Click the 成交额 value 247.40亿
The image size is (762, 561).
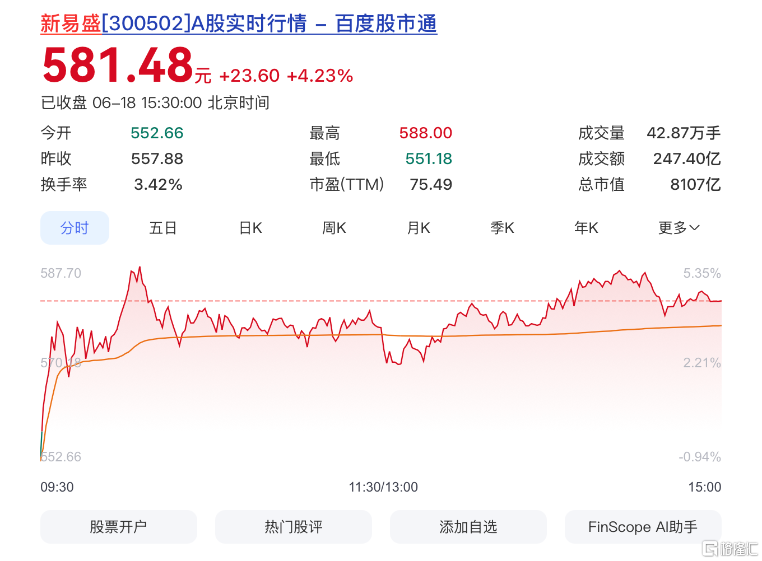(x=687, y=159)
